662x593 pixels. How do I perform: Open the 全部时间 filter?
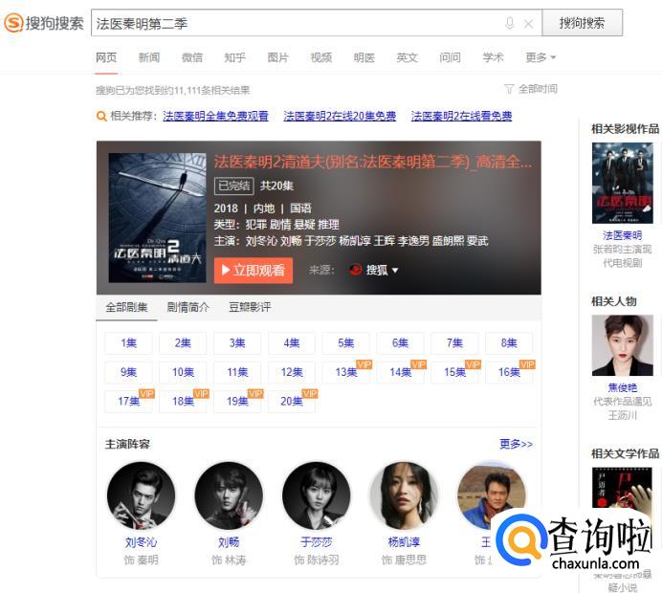531,89
